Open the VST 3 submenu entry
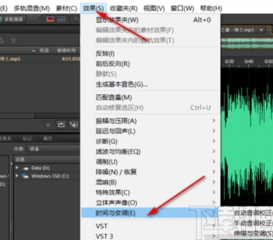Viewport: 273px width, 240px height. click(x=150, y=236)
